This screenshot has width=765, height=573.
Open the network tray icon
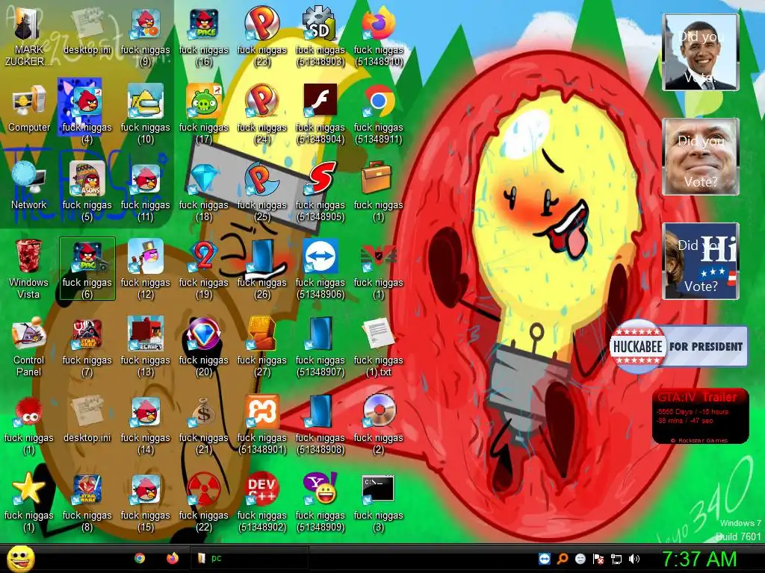616,559
